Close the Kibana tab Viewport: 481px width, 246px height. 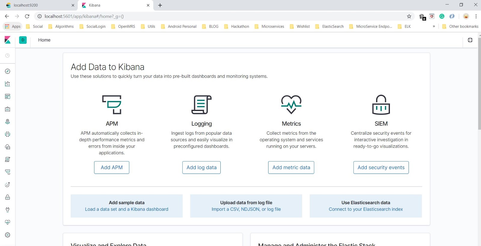[x=148, y=5]
